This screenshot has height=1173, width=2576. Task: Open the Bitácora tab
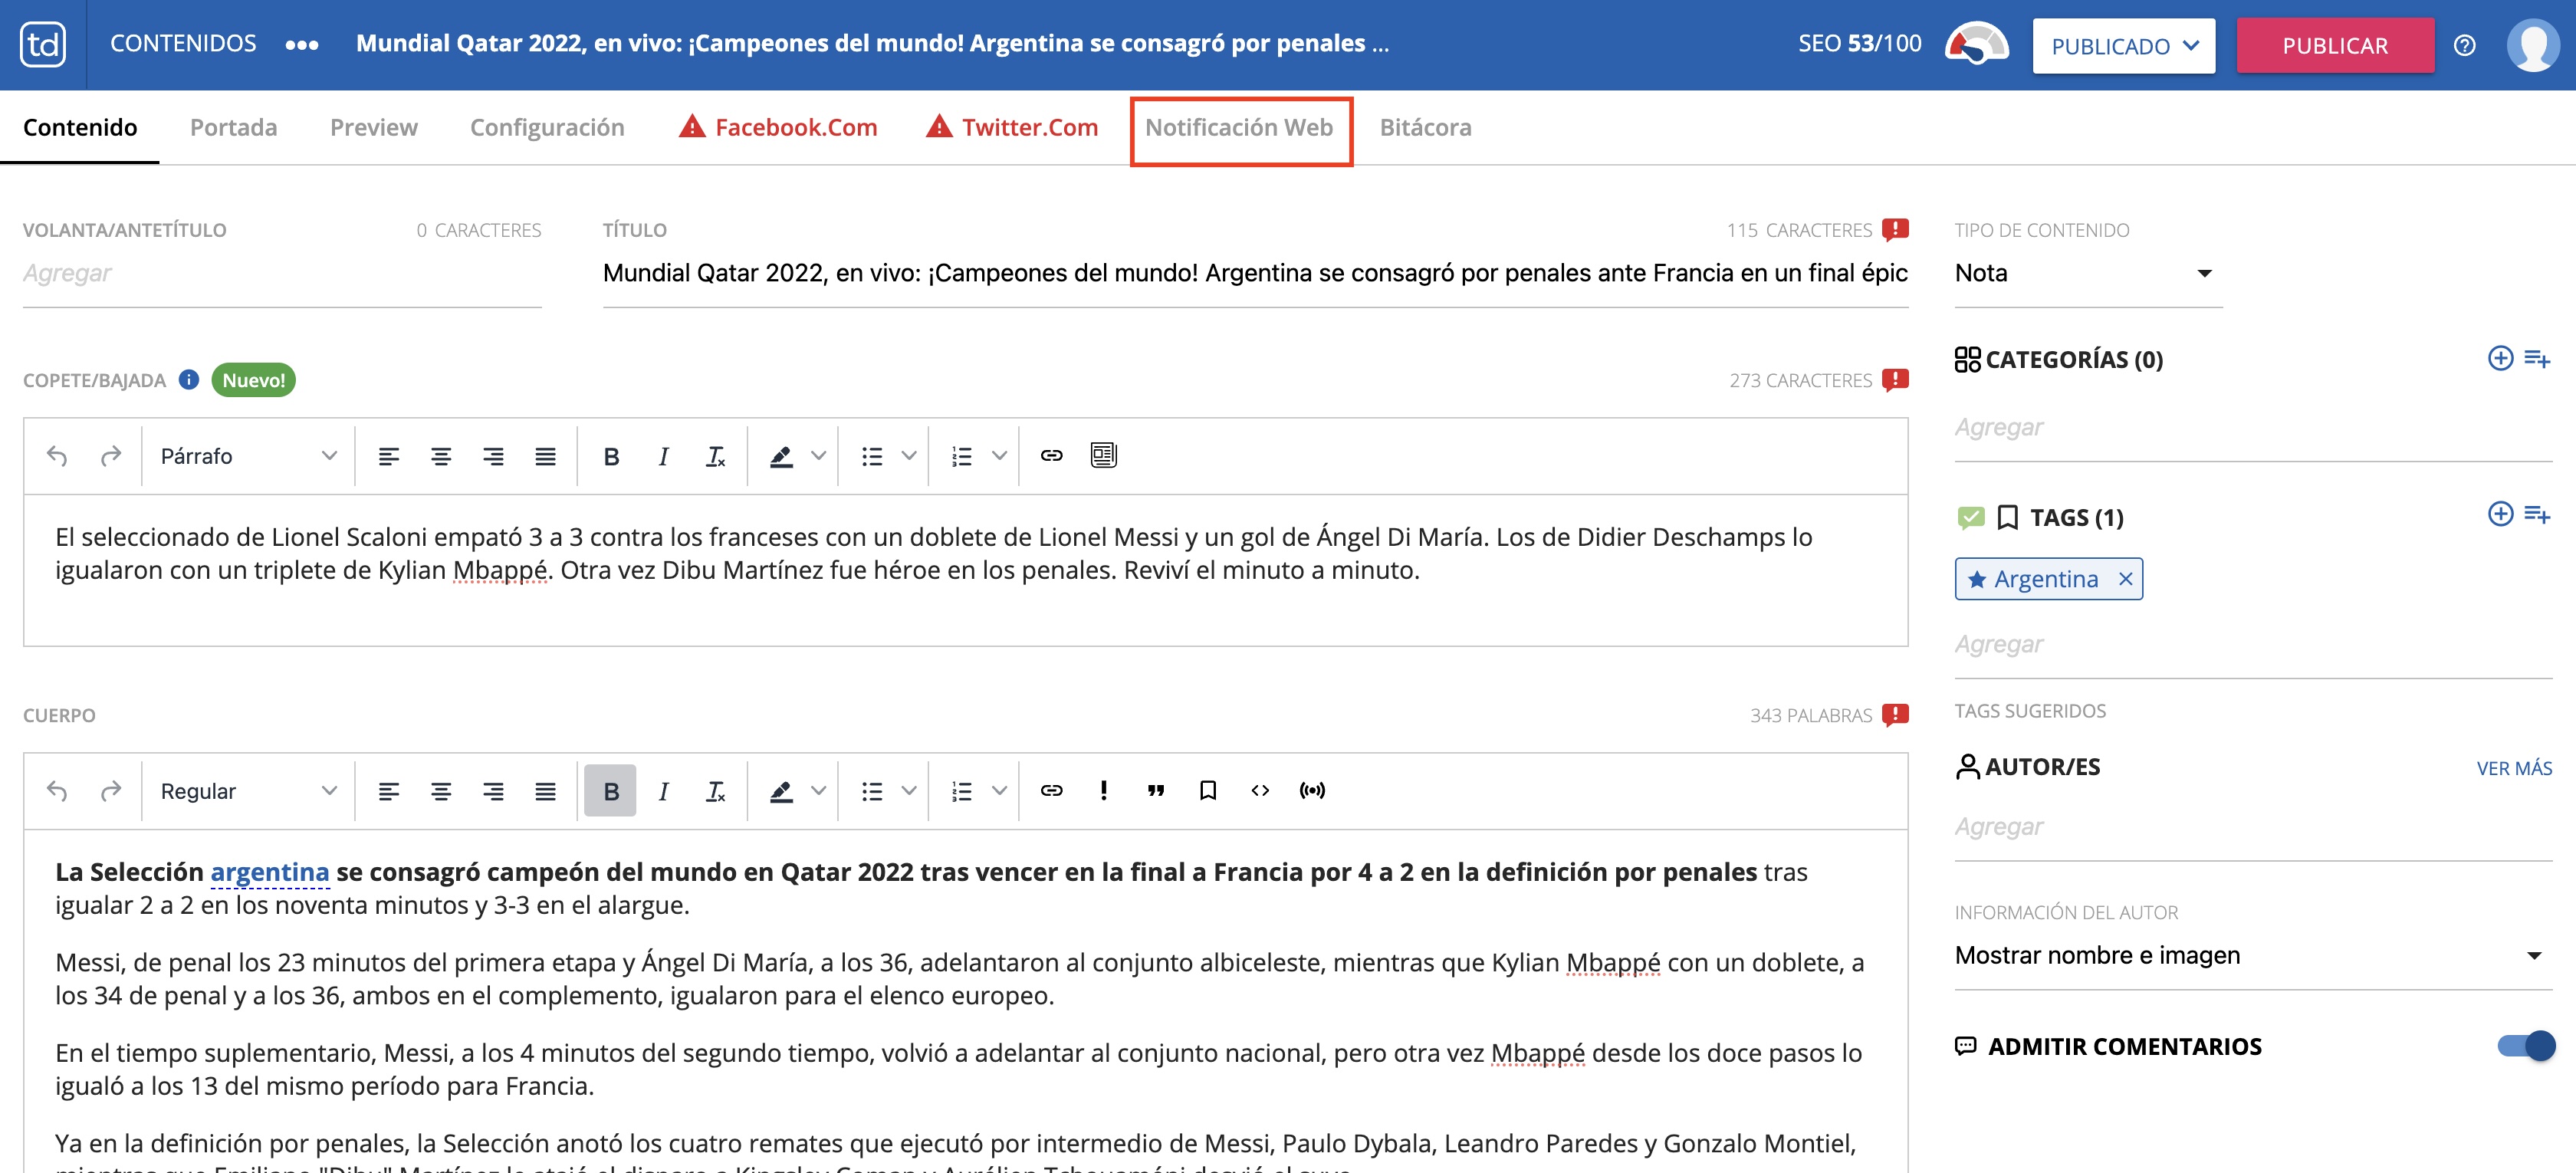1425,128
